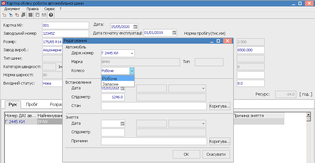Click the Вихідний статус field Нова
Viewport: 315px width, 163px height.
[52, 83]
